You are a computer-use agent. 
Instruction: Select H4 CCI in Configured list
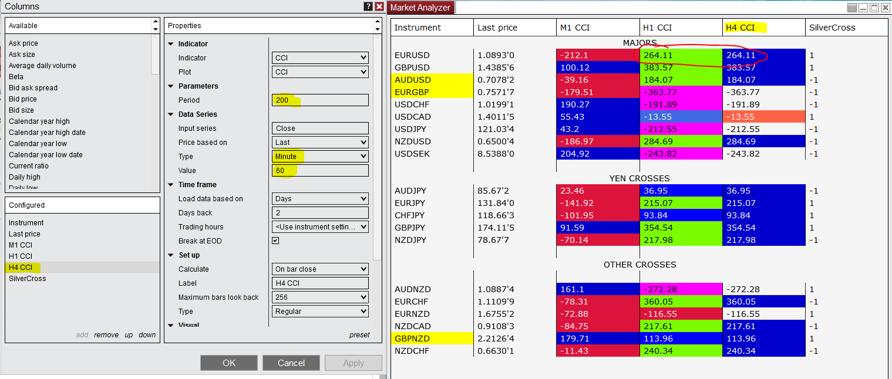82,268
